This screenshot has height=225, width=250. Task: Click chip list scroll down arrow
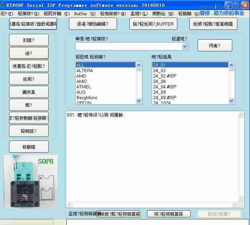click(x=231, y=101)
